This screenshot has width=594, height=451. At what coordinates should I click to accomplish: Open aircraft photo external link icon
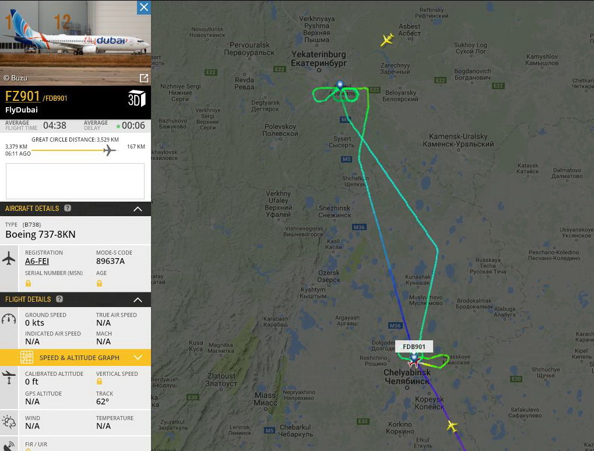coord(144,78)
